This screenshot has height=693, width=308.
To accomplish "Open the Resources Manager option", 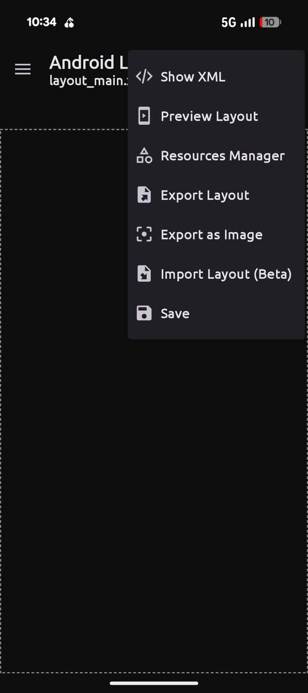I will (x=223, y=155).
